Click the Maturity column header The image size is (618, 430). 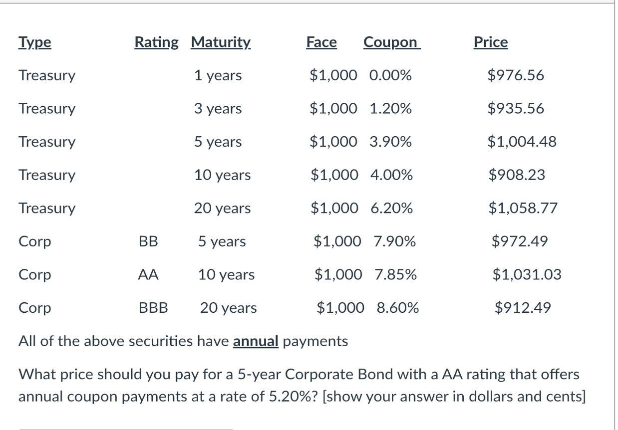221,43
